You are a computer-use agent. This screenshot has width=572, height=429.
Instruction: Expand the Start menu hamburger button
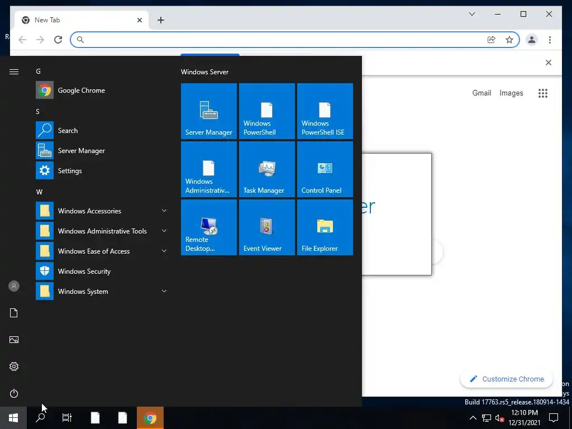point(14,71)
